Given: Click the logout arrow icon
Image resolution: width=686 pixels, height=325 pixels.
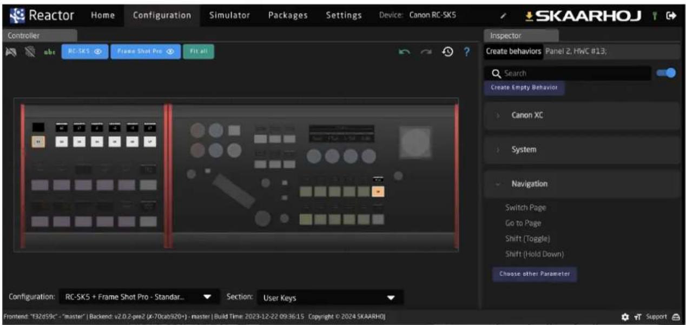Looking at the screenshot, I should click(672, 16).
